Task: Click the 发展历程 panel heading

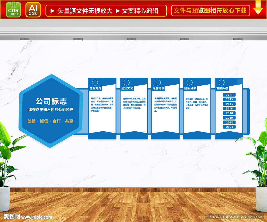Action: (x=222, y=88)
